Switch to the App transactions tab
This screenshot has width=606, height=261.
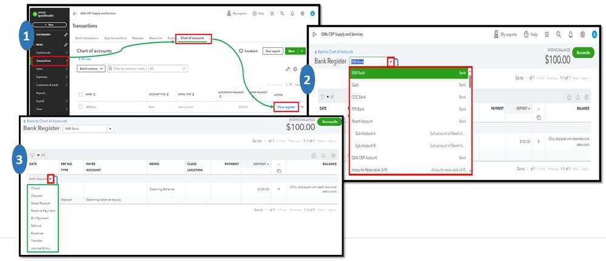coord(115,38)
